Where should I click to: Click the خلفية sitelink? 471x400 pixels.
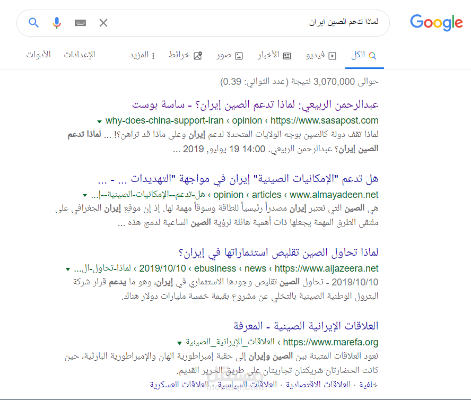coord(369,385)
